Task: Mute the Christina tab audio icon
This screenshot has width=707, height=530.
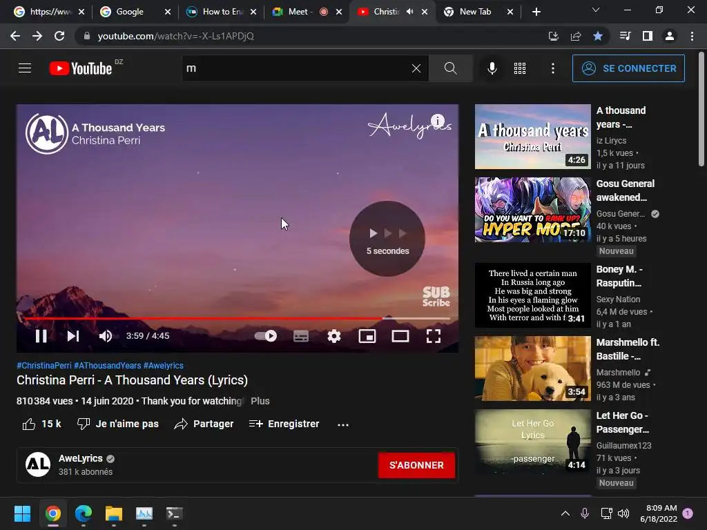Action: [x=409, y=12]
